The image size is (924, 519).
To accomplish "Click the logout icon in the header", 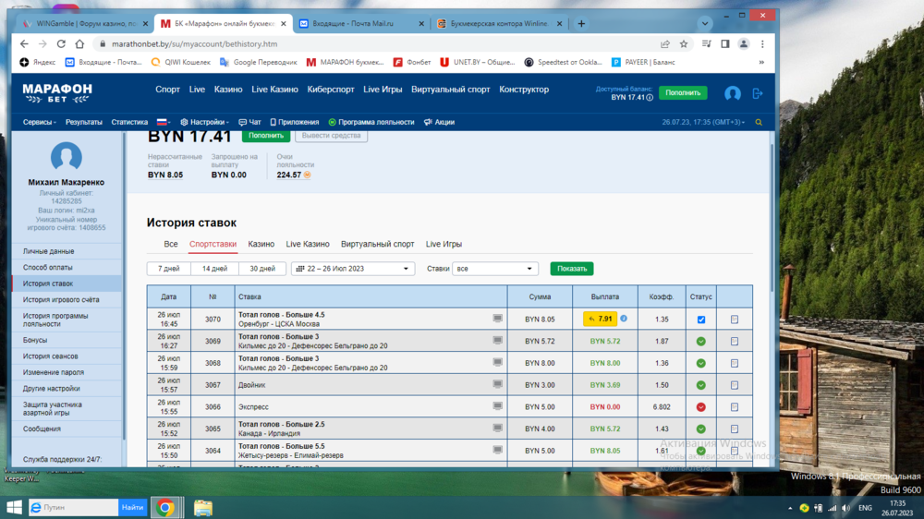I will (x=758, y=93).
